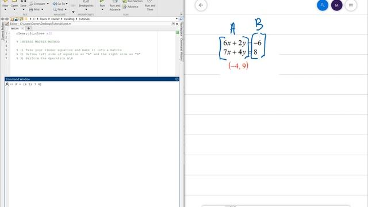Image resolution: width=368 pixels, height=207 pixels.
Task: Click the fx function browser icon
Action: pyautogui.click(x=7, y=84)
